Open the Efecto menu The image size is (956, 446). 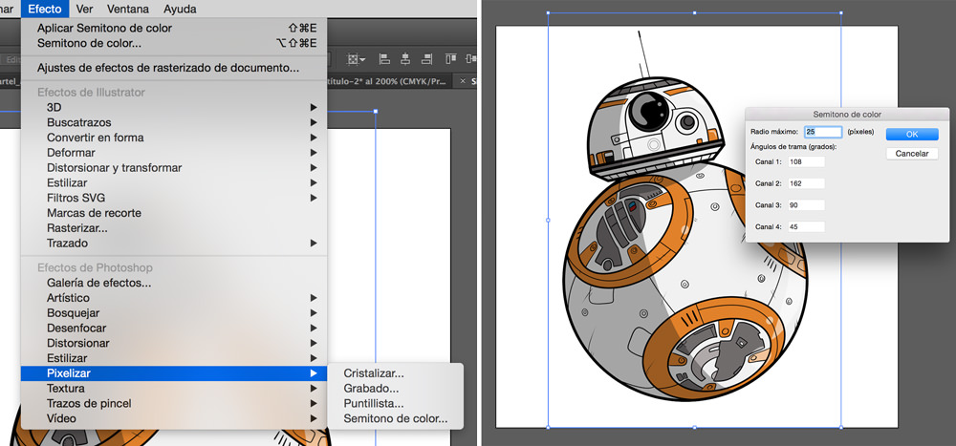[x=45, y=10]
